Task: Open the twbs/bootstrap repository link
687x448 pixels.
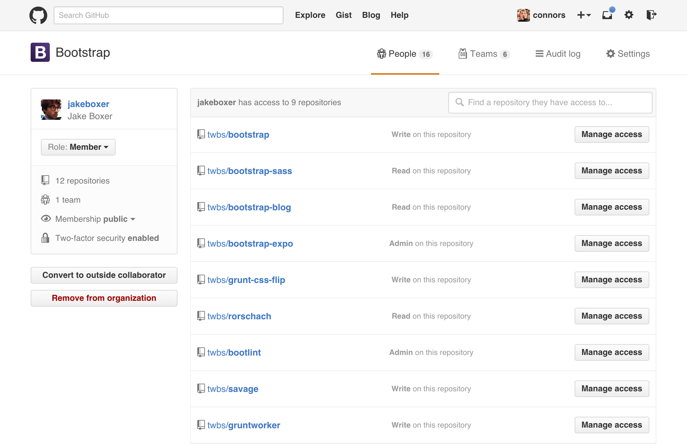Action: click(x=238, y=134)
